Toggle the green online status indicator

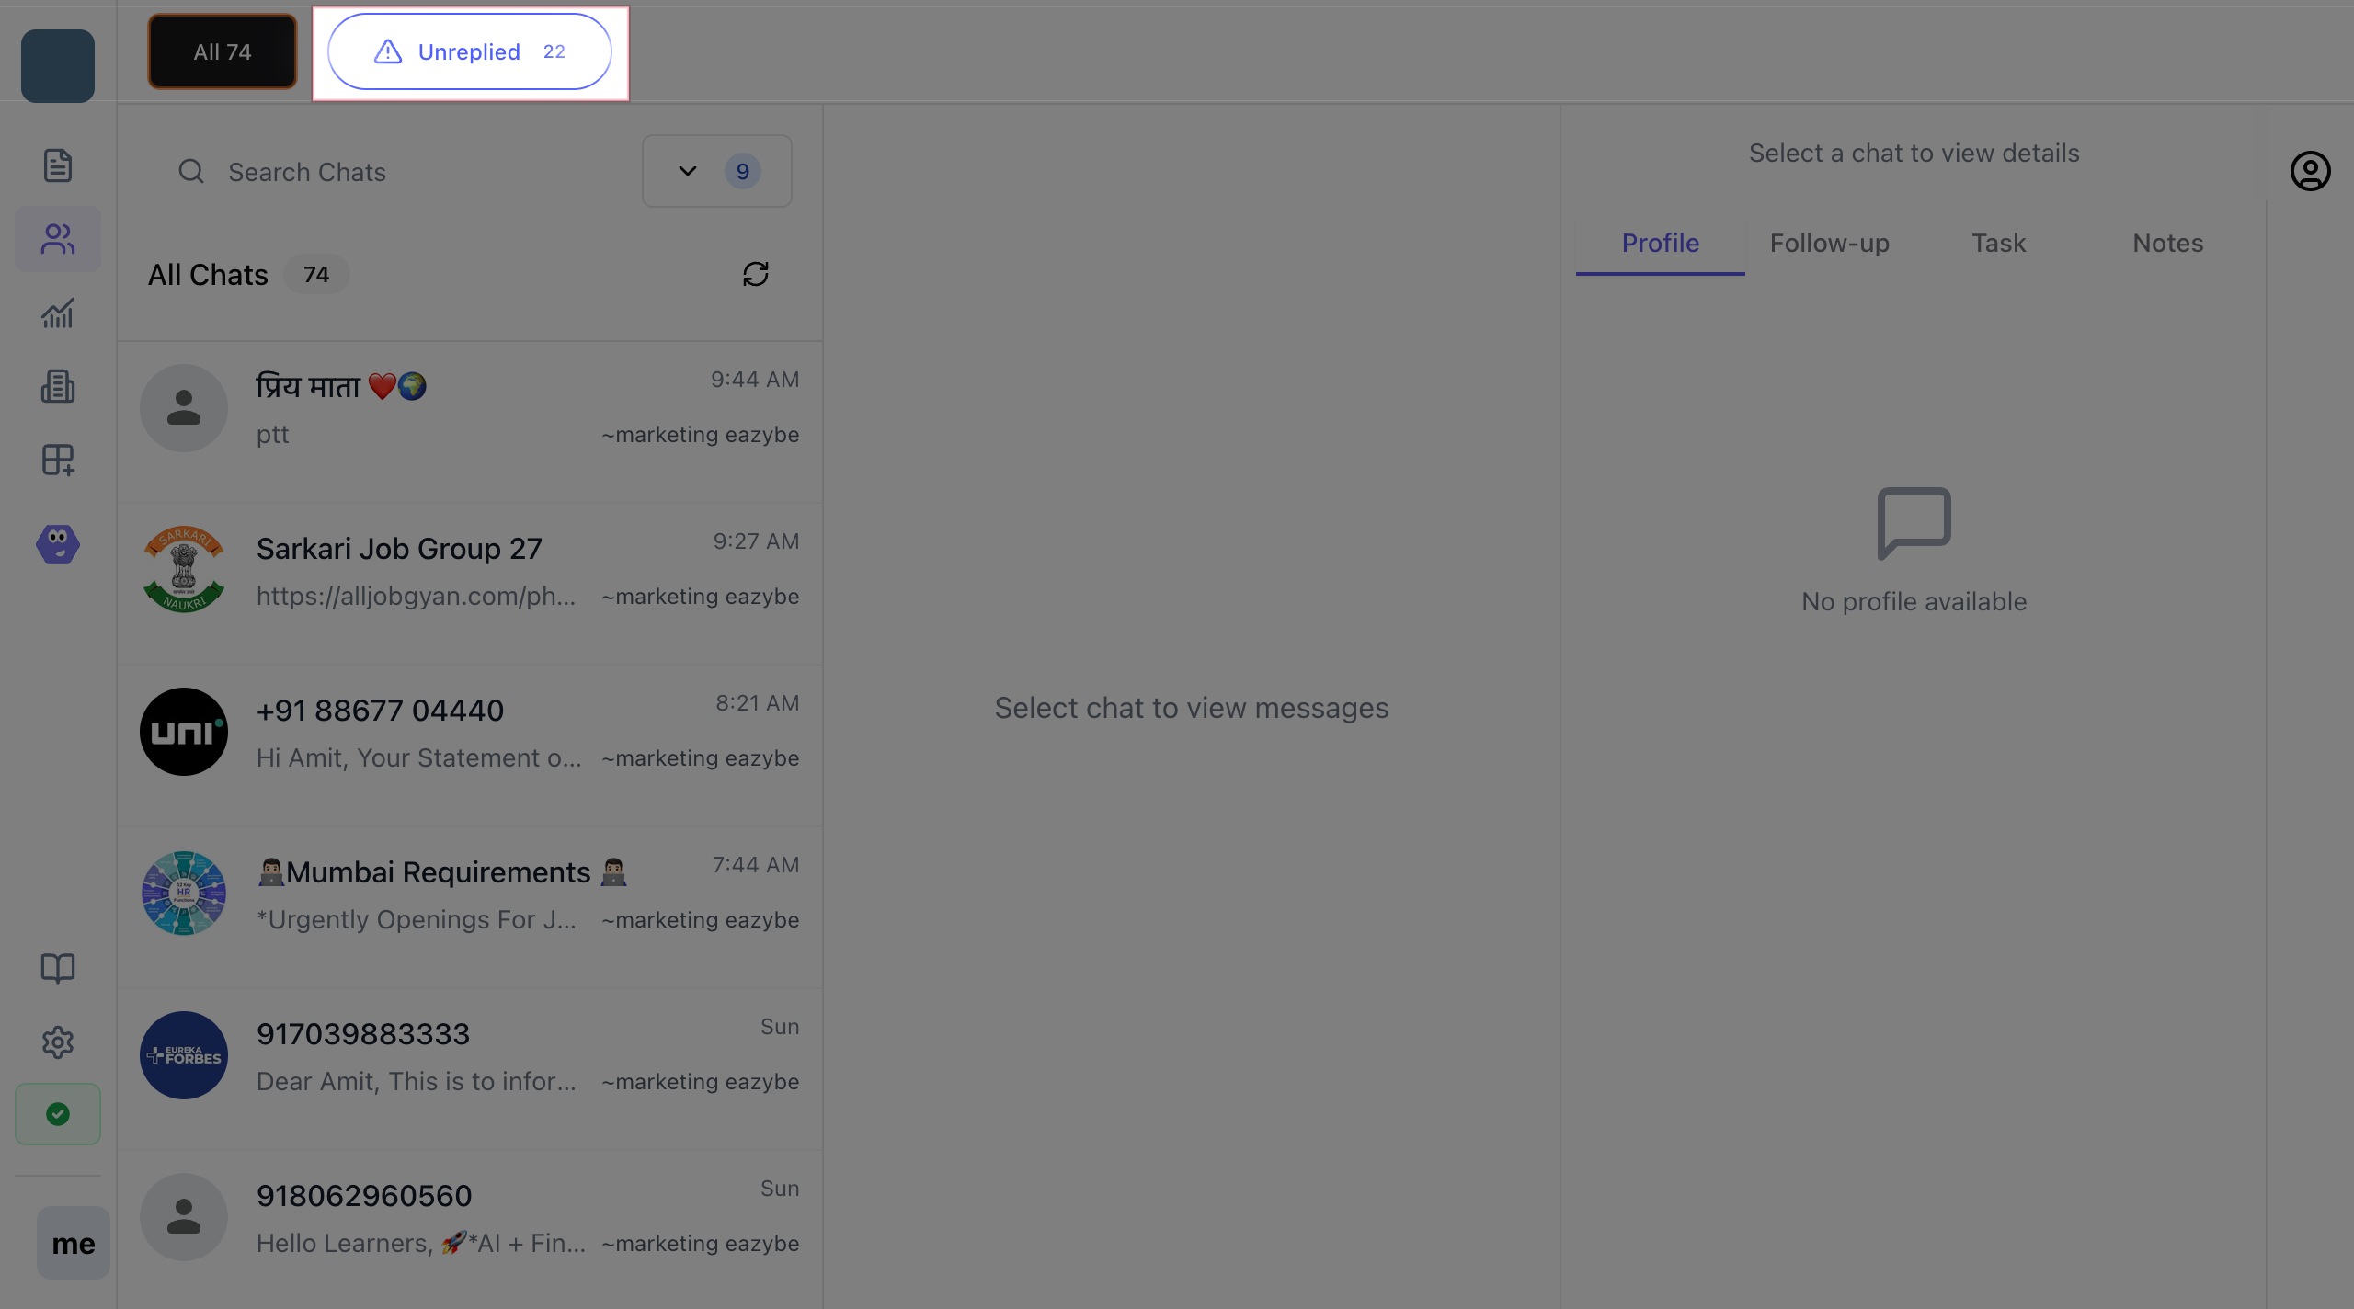[58, 1113]
